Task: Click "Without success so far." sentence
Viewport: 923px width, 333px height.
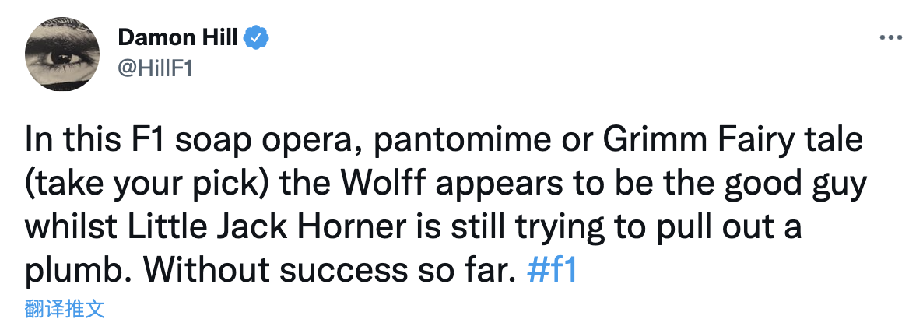Action: tap(331, 271)
